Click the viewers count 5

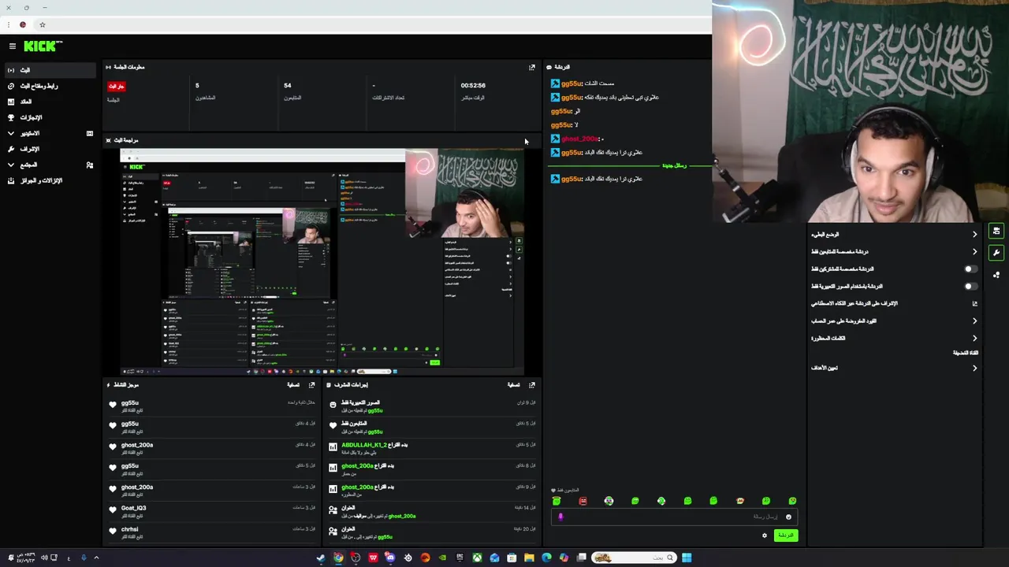click(197, 85)
